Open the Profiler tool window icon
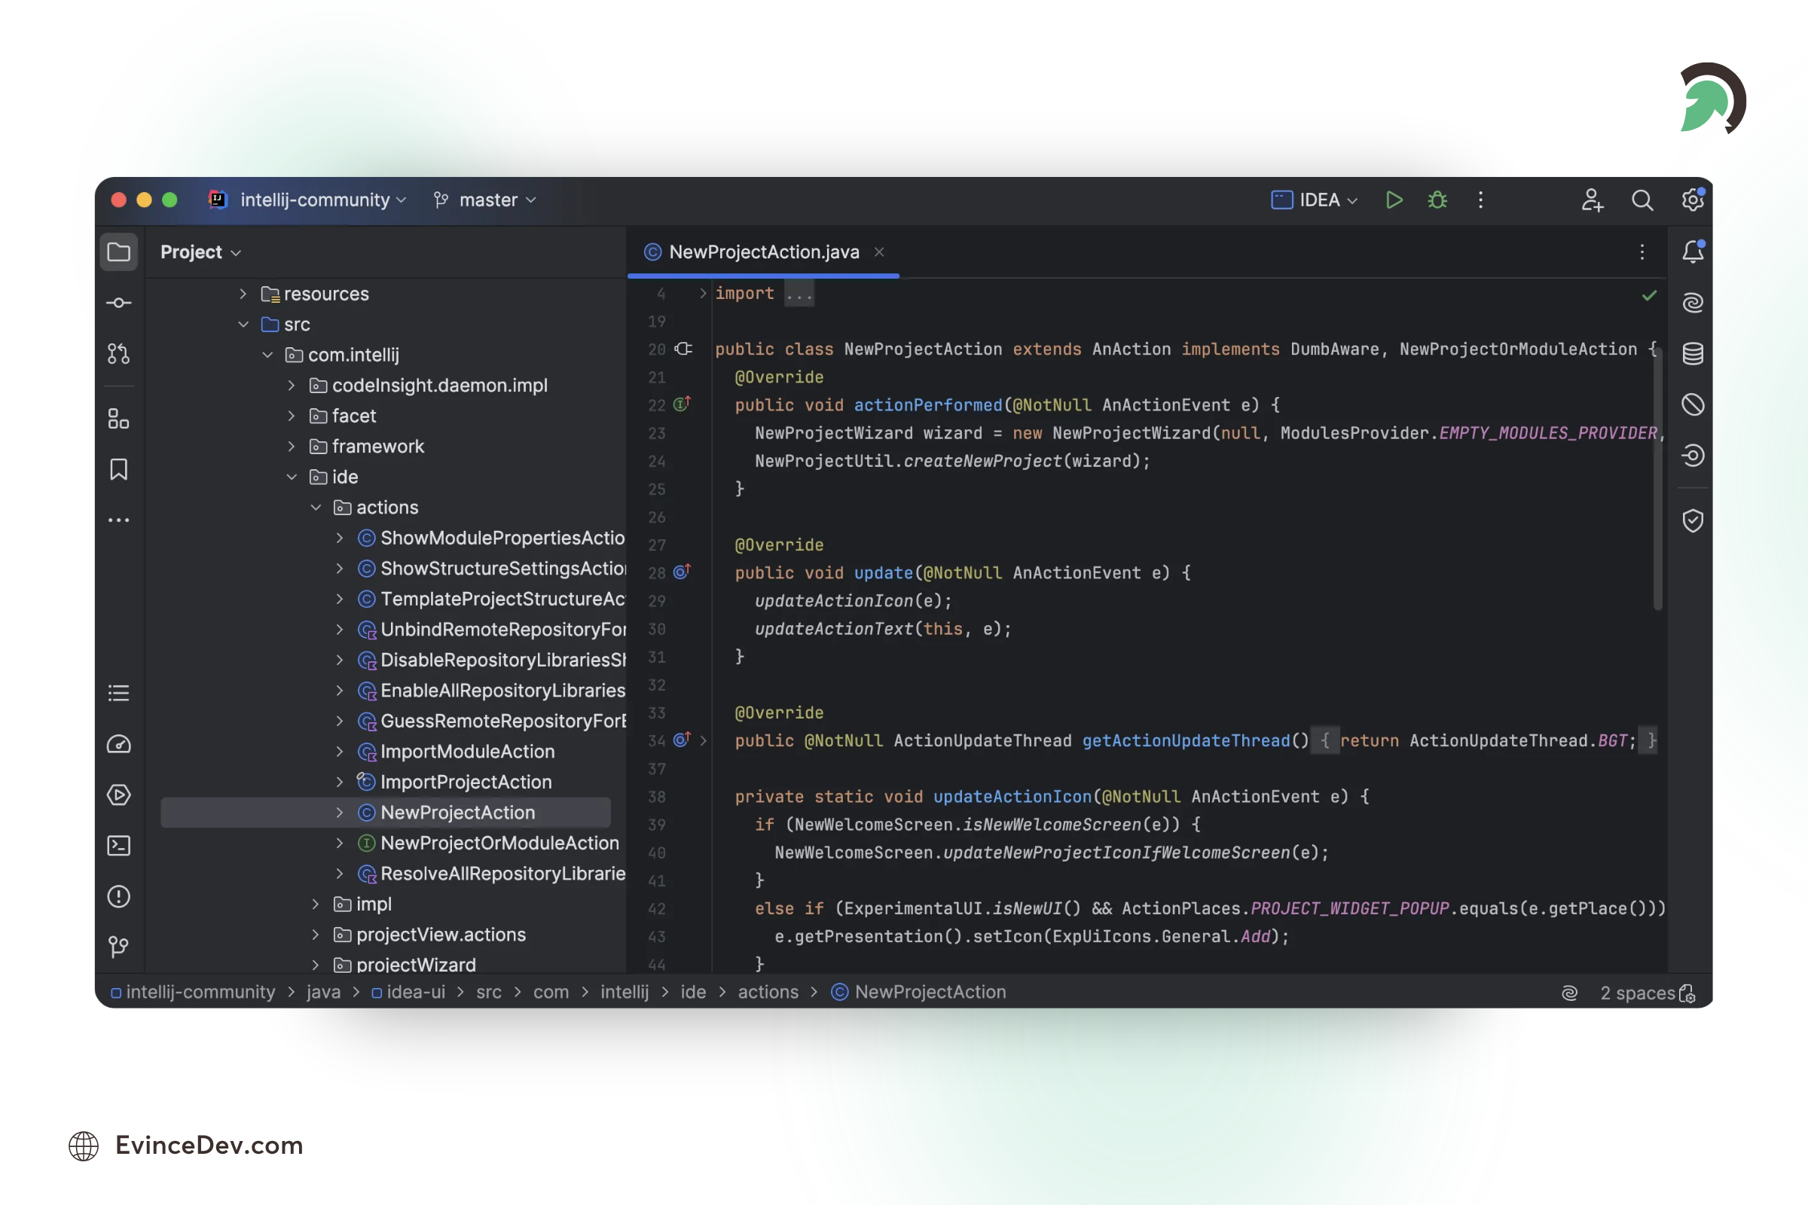1808x1205 pixels. point(118,744)
